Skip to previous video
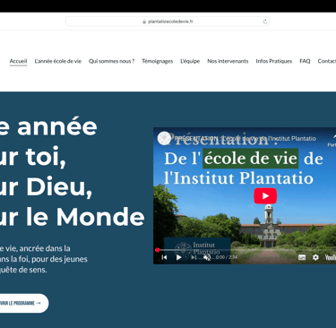 164,257
